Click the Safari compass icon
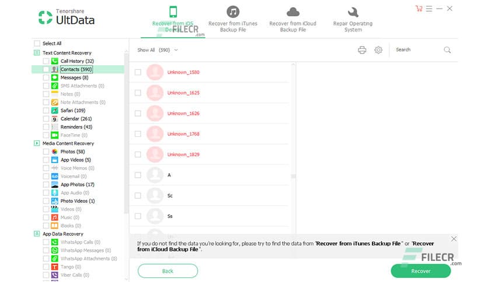Screen dimensions: 488x282 [x=54, y=111]
